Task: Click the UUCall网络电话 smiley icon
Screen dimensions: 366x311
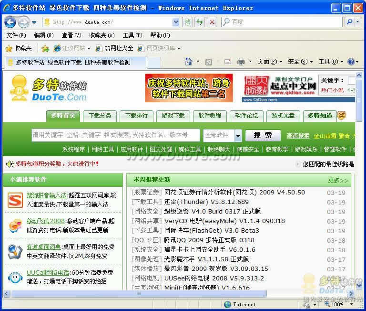Action: pyautogui.click(x=15, y=278)
